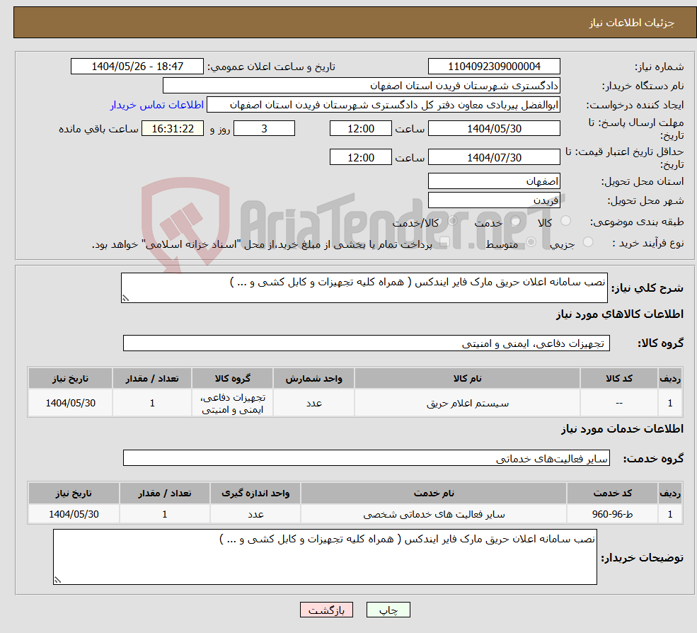Image resolution: width=697 pixels, height=633 pixels.
Task: Click the تجهیزات دفاعی، ایمنی و امنیتی table cell
Action: 233,403
